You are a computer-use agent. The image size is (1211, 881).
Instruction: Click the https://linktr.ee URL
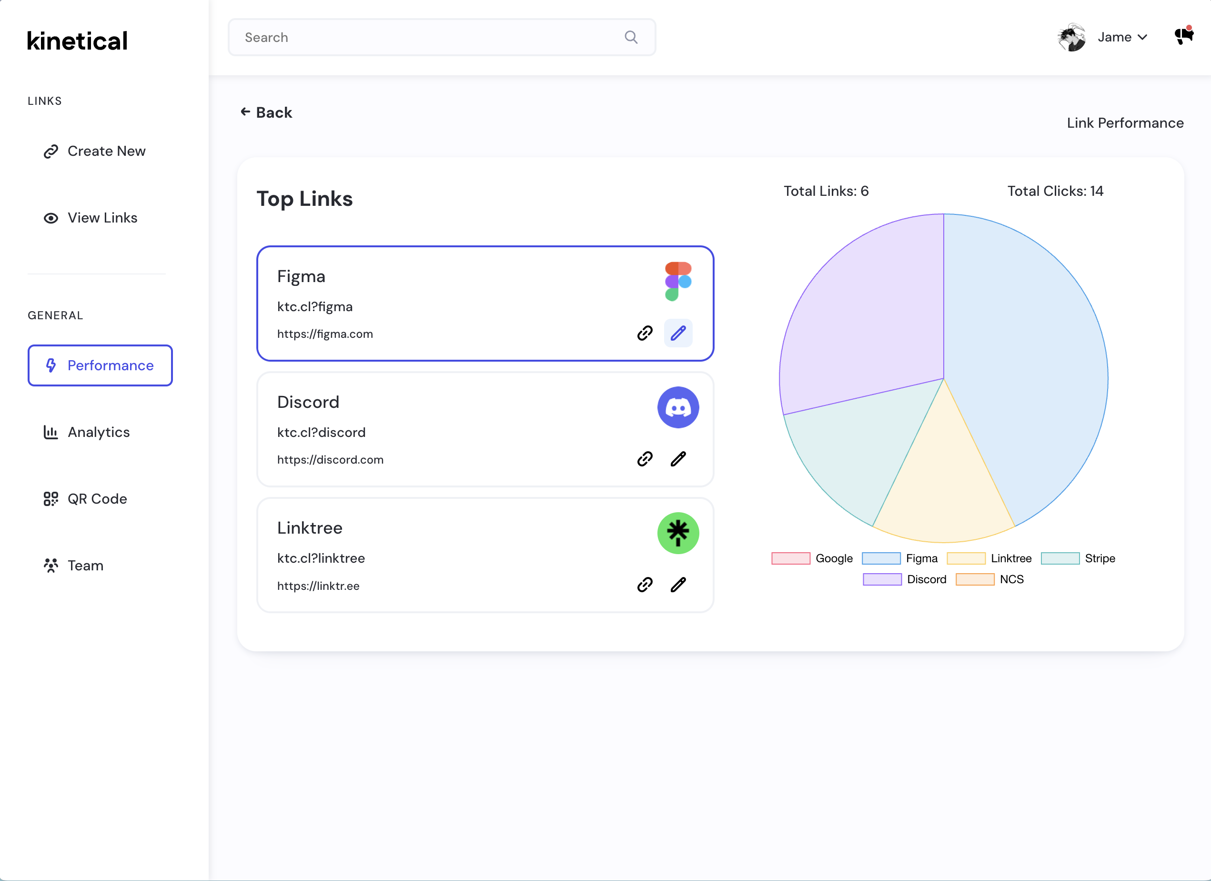pos(318,586)
